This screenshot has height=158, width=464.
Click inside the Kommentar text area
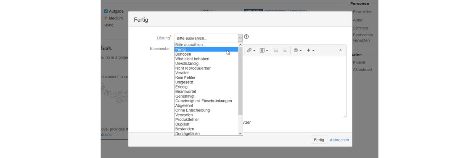pyautogui.click(x=293, y=87)
